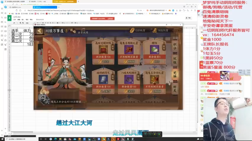Open the browser hamburger menu
Image resolution: width=252 pixels, height=141 pixels.
click(195, 10)
